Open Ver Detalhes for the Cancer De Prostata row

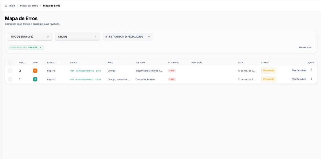(x=299, y=79)
